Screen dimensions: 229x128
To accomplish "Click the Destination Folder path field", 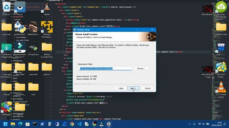I will [x=106, y=69].
